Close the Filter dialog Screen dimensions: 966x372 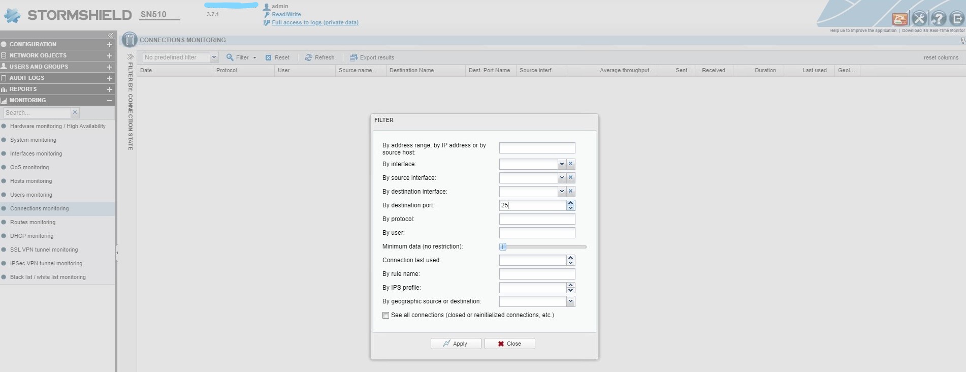coord(509,344)
